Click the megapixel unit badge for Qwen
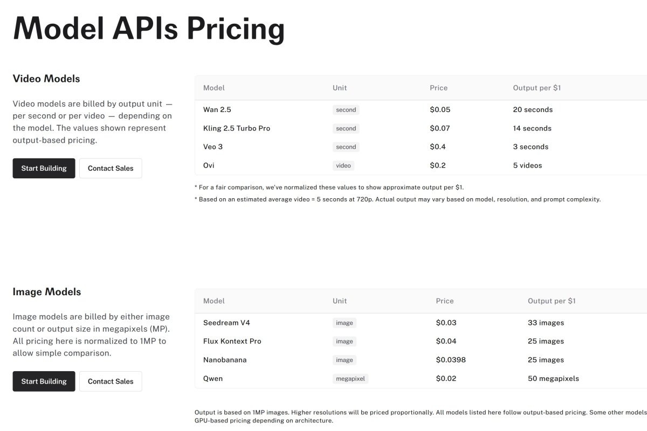Viewport: 647px width, 431px height. [350, 379]
